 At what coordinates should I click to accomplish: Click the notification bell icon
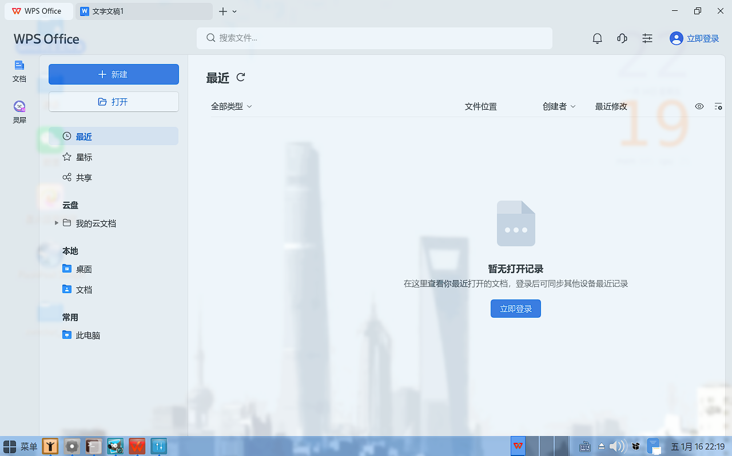(598, 38)
